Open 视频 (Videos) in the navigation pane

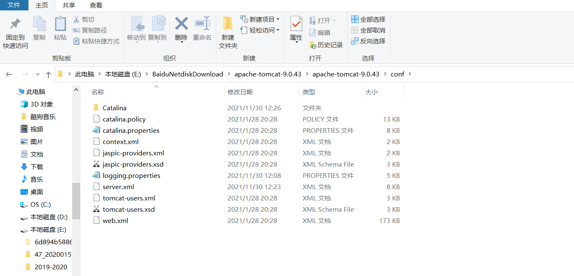click(x=37, y=129)
